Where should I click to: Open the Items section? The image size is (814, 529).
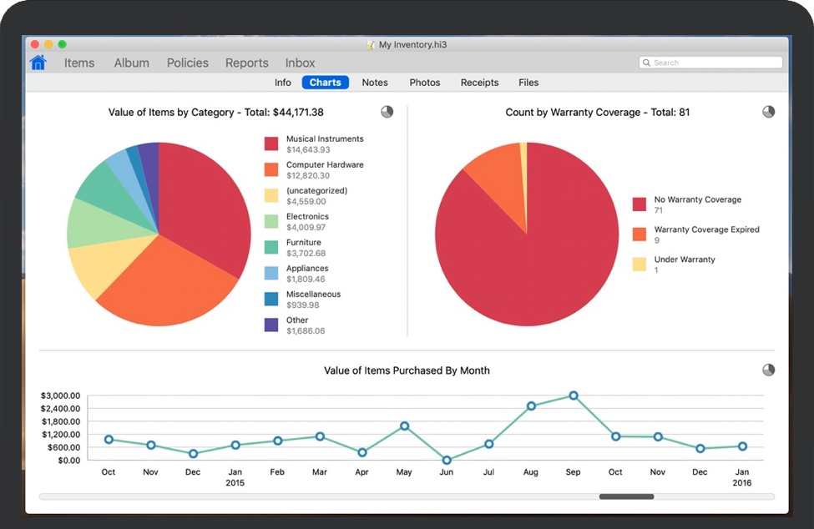pos(79,63)
